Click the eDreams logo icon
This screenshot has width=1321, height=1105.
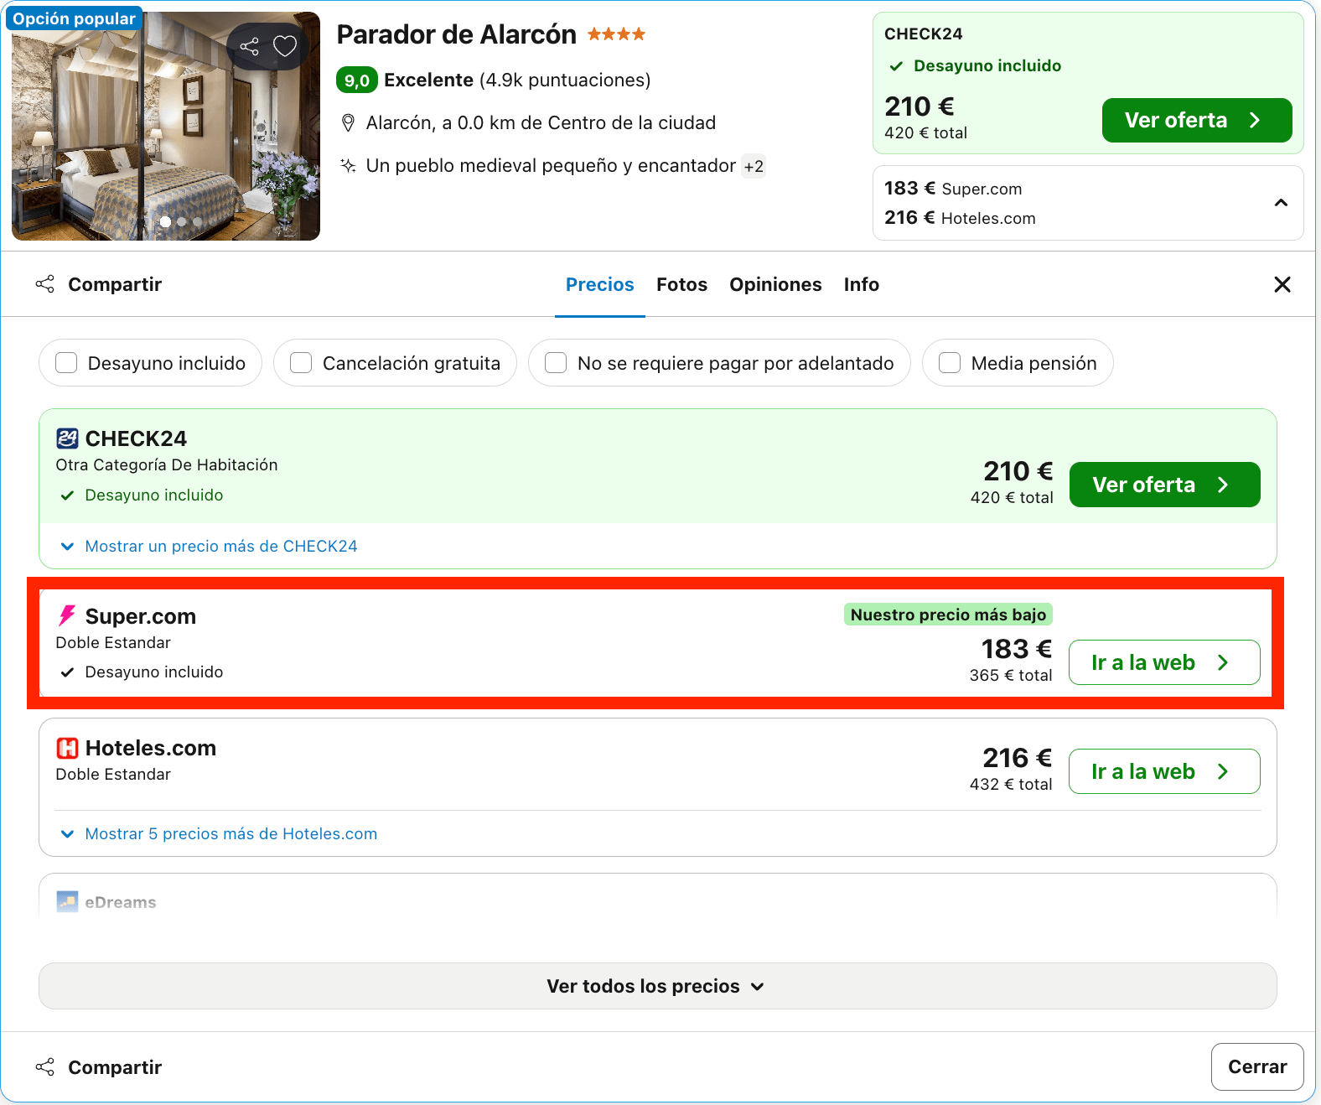point(67,902)
